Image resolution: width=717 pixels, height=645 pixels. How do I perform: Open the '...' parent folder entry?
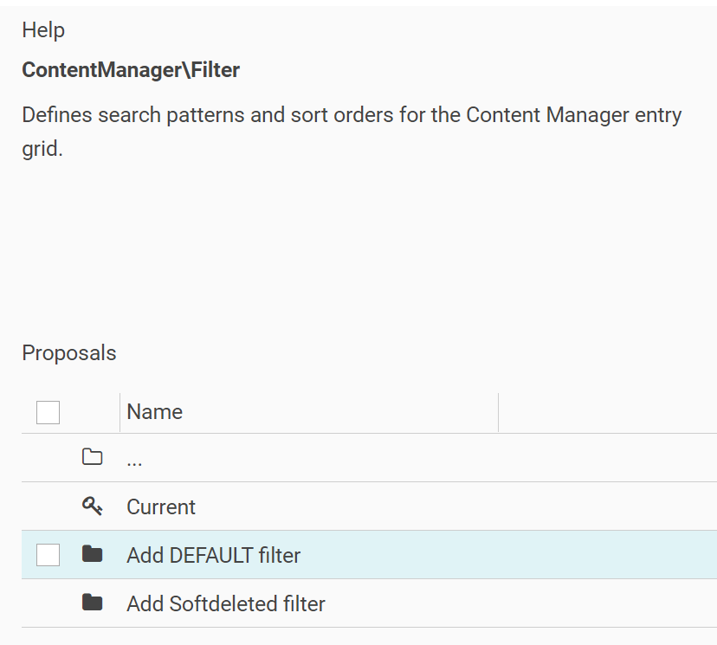pyautogui.click(x=134, y=460)
